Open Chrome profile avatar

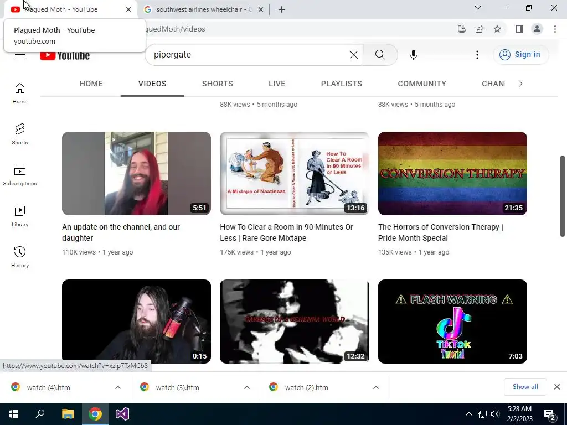[537, 29]
